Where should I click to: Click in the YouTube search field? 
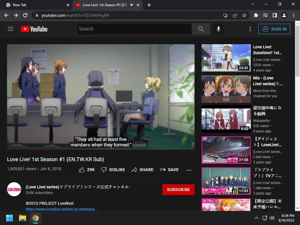134,29
